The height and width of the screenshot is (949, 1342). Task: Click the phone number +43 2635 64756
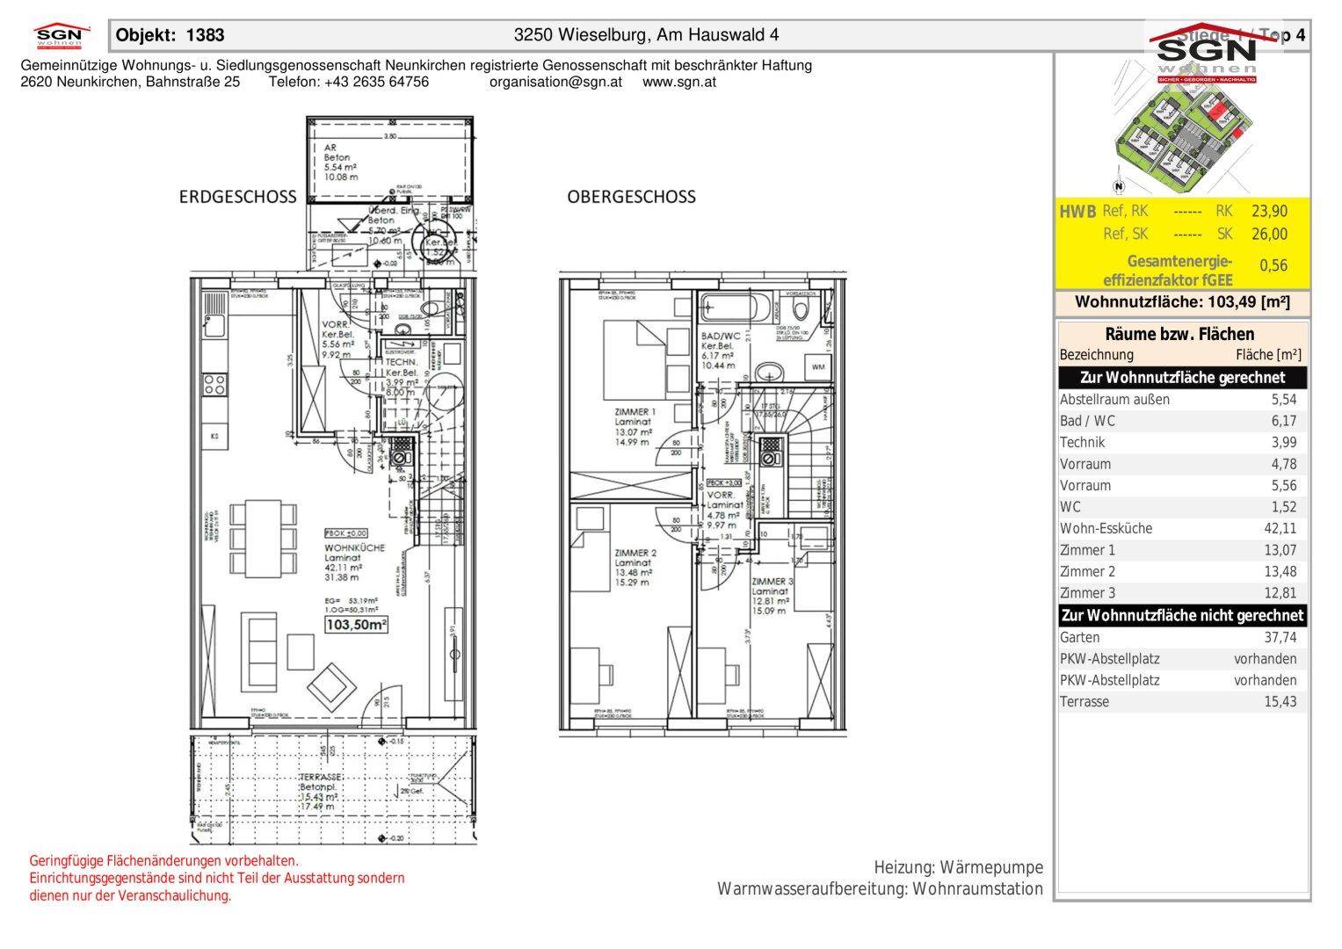pyautogui.click(x=376, y=82)
